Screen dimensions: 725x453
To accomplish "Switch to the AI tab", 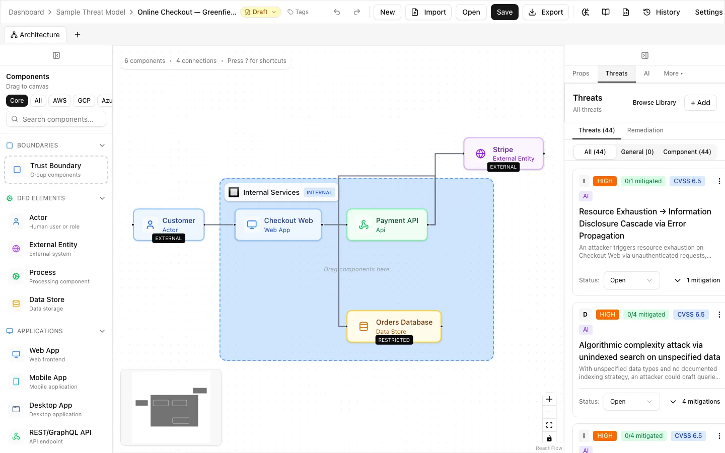I will click(647, 73).
